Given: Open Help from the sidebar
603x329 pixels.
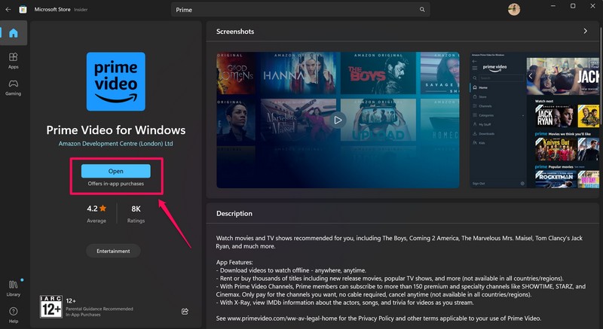Looking at the screenshot, I should coord(14,314).
